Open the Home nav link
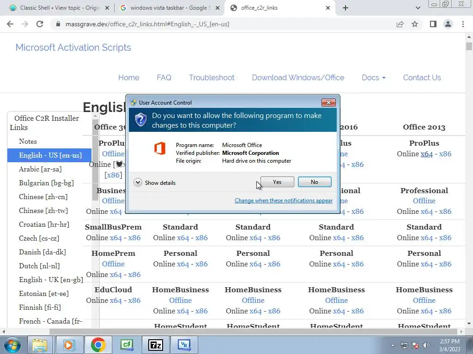The image size is (473, 354). [x=128, y=77]
